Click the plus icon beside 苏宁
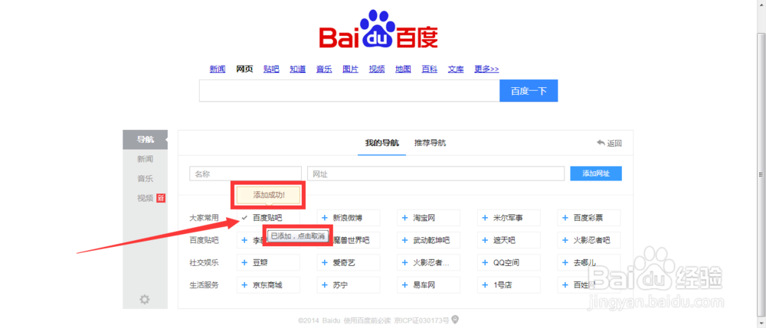This screenshot has width=766, height=328. coord(324,285)
